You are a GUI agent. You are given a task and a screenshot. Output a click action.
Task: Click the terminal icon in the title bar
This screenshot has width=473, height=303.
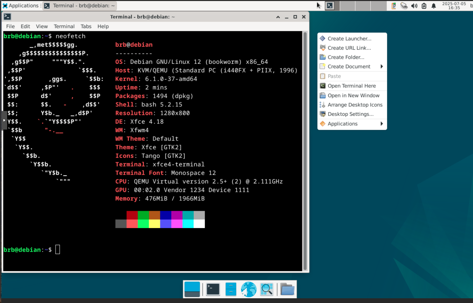[x=7, y=17]
